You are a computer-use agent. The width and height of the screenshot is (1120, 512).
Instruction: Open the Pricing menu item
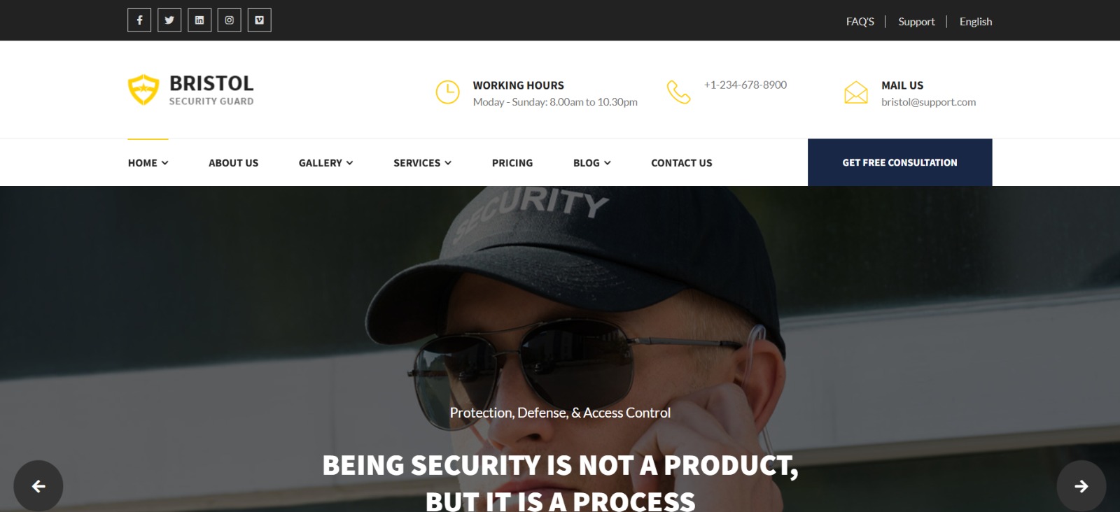pyautogui.click(x=512, y=163)
